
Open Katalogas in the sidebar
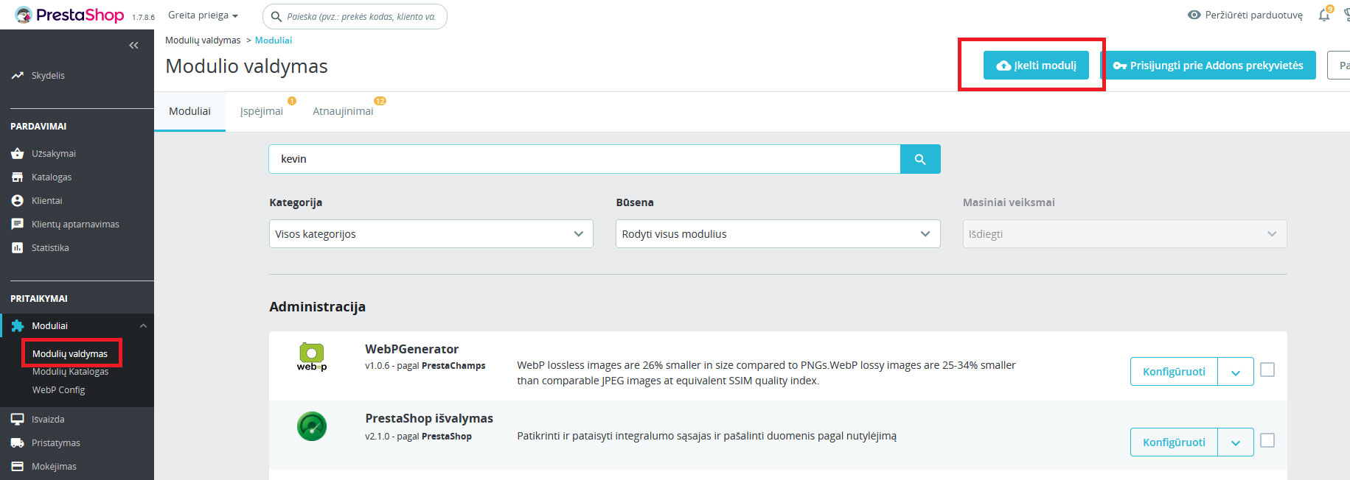[52, 177]
